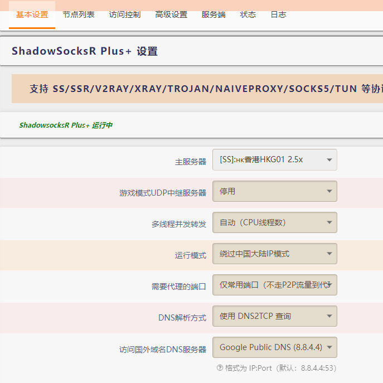Open the 日志 tab
383x383 pixels.
tap(278, 15)
